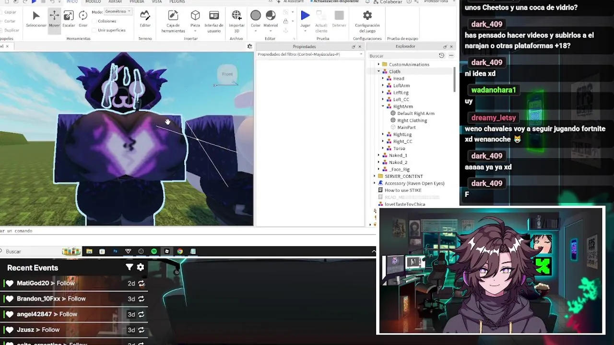Screen dimensions: 614x345
Task: Open Explorer more options ellipsis
Action: pos(451,56)
